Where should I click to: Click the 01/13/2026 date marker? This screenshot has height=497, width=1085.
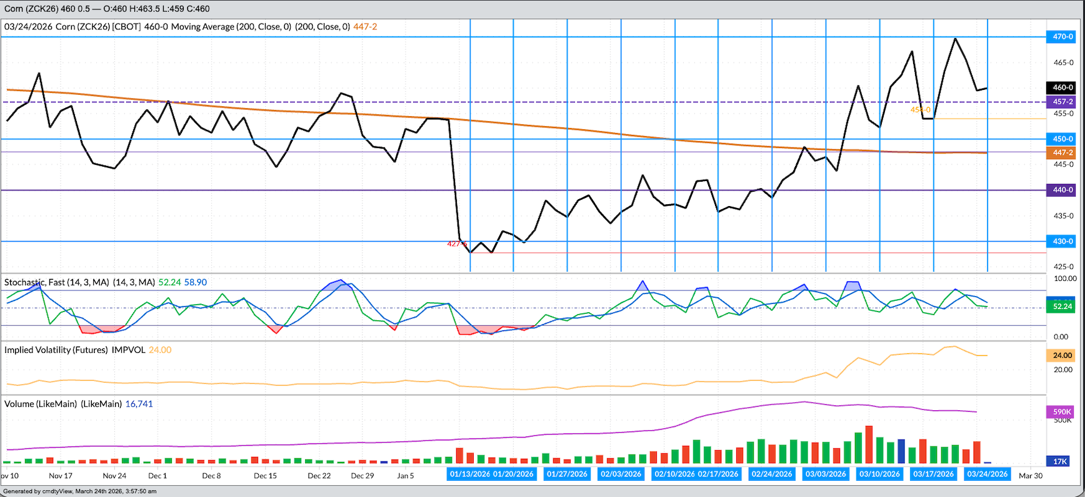pos(470,475)
